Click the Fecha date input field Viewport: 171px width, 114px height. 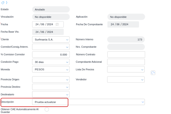click(x=44, y=24)
